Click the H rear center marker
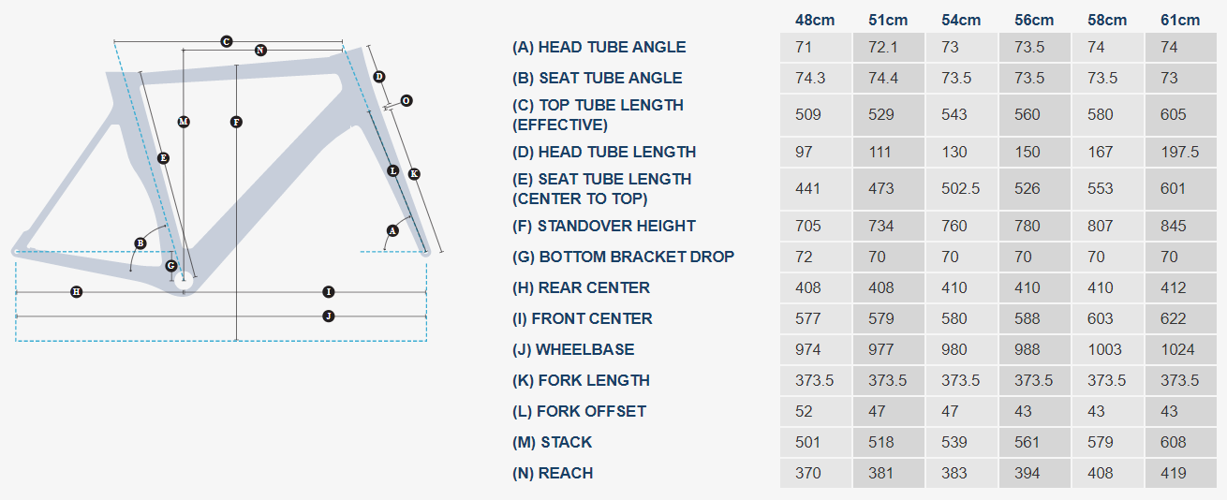 click(77, 292)
